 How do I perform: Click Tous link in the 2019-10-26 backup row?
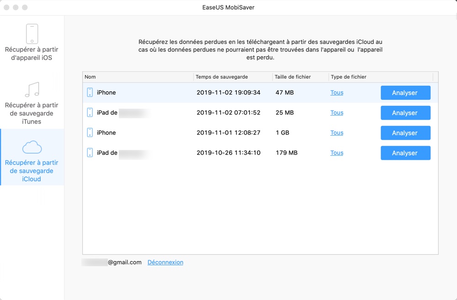click(337, 153)
